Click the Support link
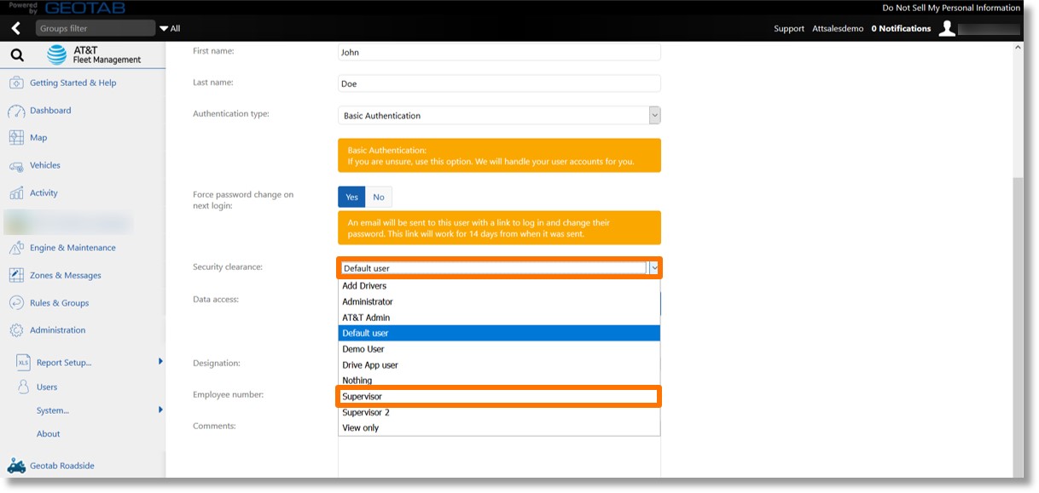This screenshot has height=493, width=1039. tap(789, 29)
